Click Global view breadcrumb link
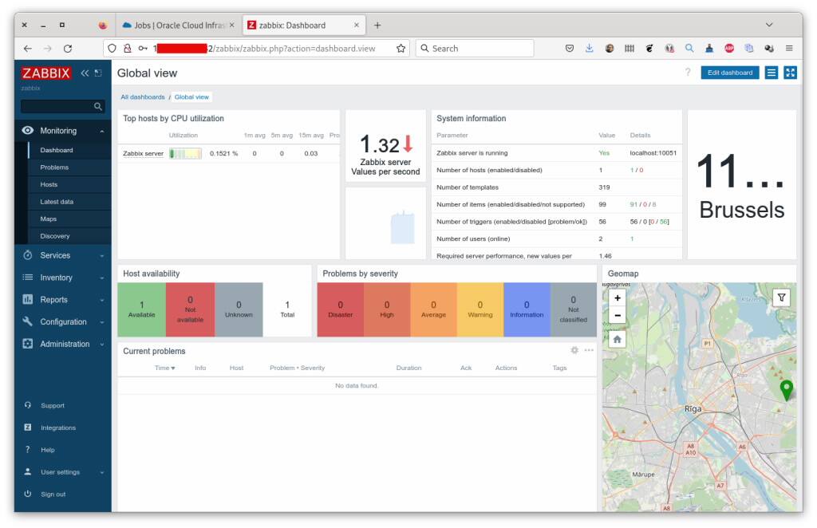The image size is (817, 528). (x=191, y=97)
